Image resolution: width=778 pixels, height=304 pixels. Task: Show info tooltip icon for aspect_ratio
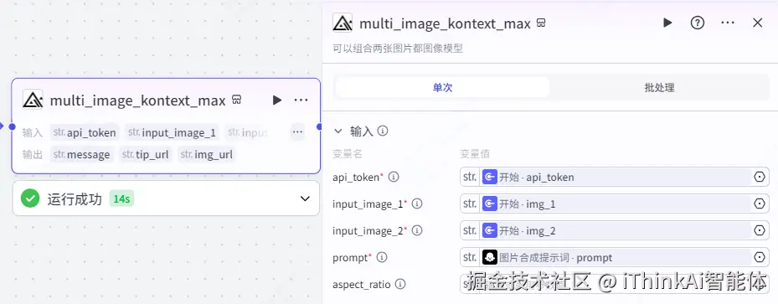point(400,284)
